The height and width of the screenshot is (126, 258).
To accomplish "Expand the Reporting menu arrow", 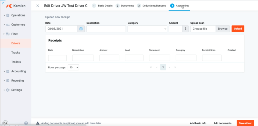I will [4, 81].
